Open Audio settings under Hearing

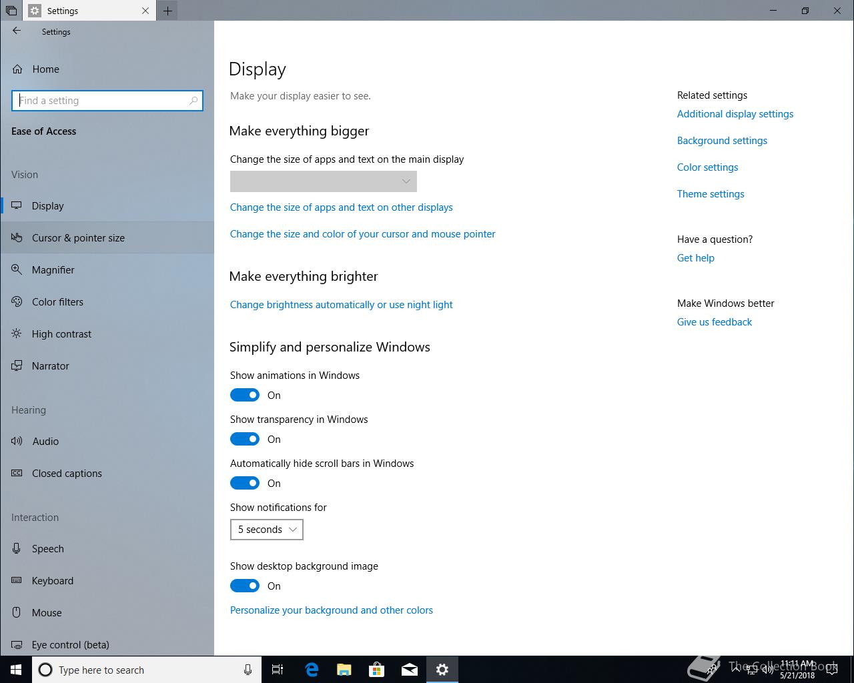pyautogui.click(x=107, y=441)
